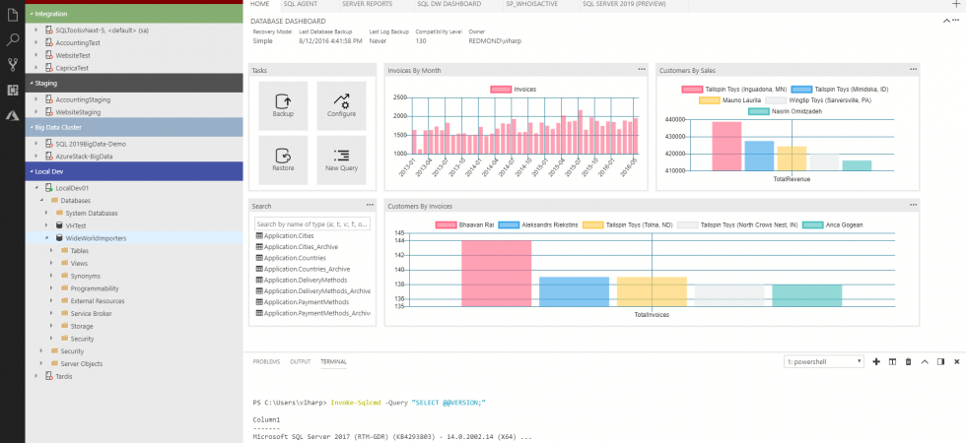Click the Restore task tile
The height and width of the screenshot is (443, 966).
click(283, 159)
